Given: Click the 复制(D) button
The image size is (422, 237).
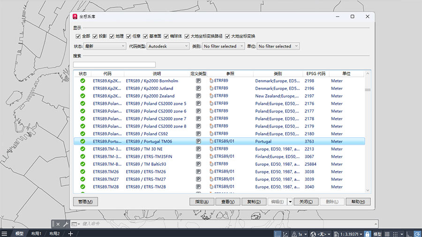Looking at the screenshot, I should (x=254, y=202).
